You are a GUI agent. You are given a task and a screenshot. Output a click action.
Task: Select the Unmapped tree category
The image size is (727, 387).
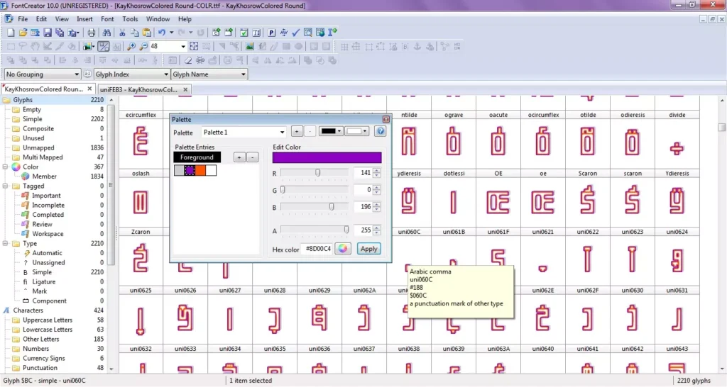[x=38, y=147]
